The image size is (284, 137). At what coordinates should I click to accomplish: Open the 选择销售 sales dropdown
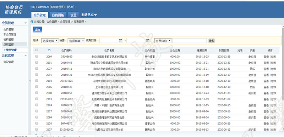pos(76,41)
